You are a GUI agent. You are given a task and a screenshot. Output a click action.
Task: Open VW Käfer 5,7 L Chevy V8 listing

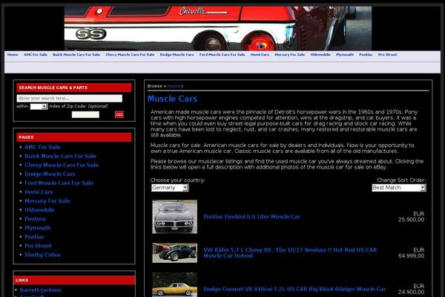[290, 253]
